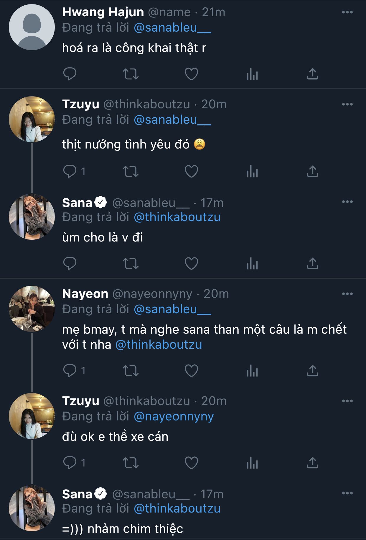Open @nayeonnyny link in Tzuyu's reply
The width and height of the screenshot is (366, 540).
tap(174, 416)
